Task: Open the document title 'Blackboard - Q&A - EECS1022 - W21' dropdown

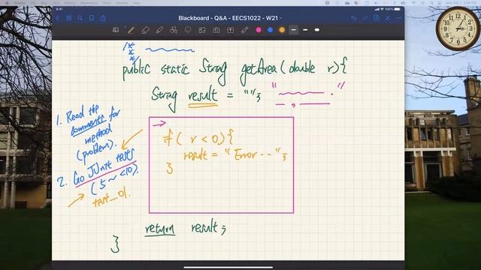Action: [230, 18]
